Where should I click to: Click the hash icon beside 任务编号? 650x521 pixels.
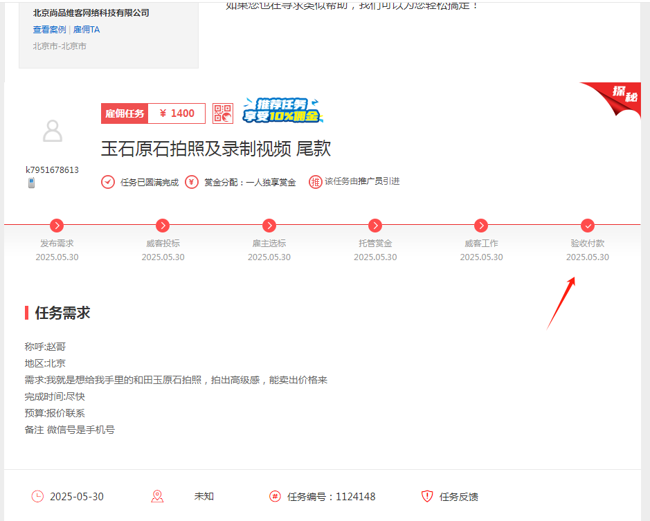275,496
